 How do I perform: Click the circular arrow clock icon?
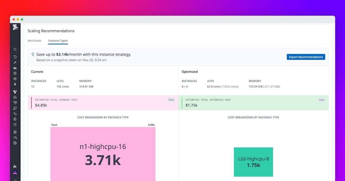point(15,125)
